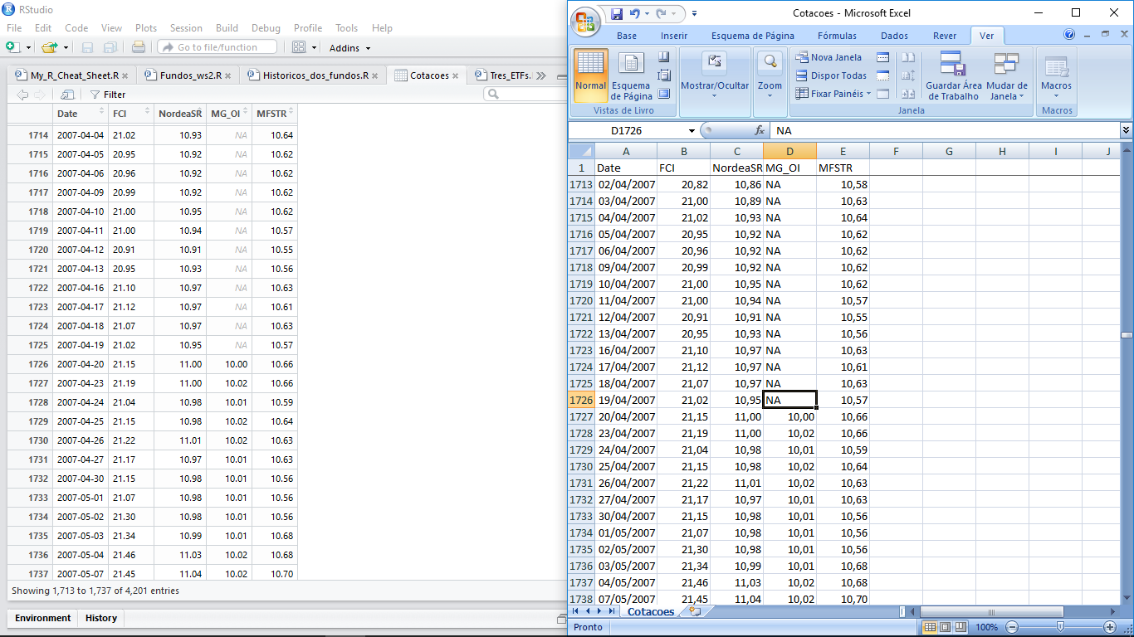
Task: Click the Nova Janela icon
Action: tap(802, 57)
